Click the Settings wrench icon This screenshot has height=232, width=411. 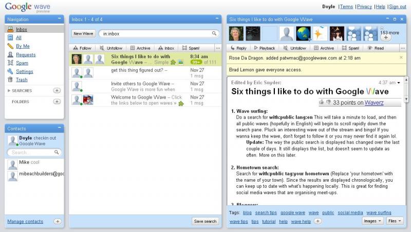click(10, 71)
